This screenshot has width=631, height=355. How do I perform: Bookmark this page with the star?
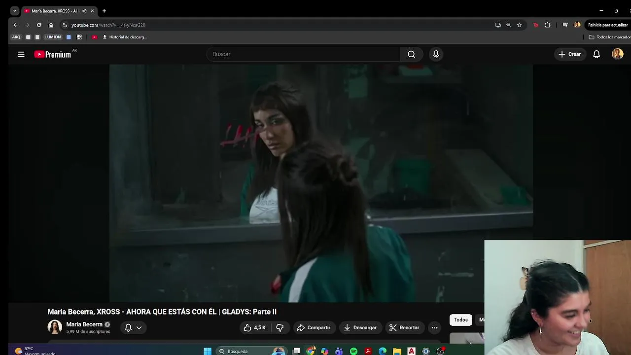(519, 25)
